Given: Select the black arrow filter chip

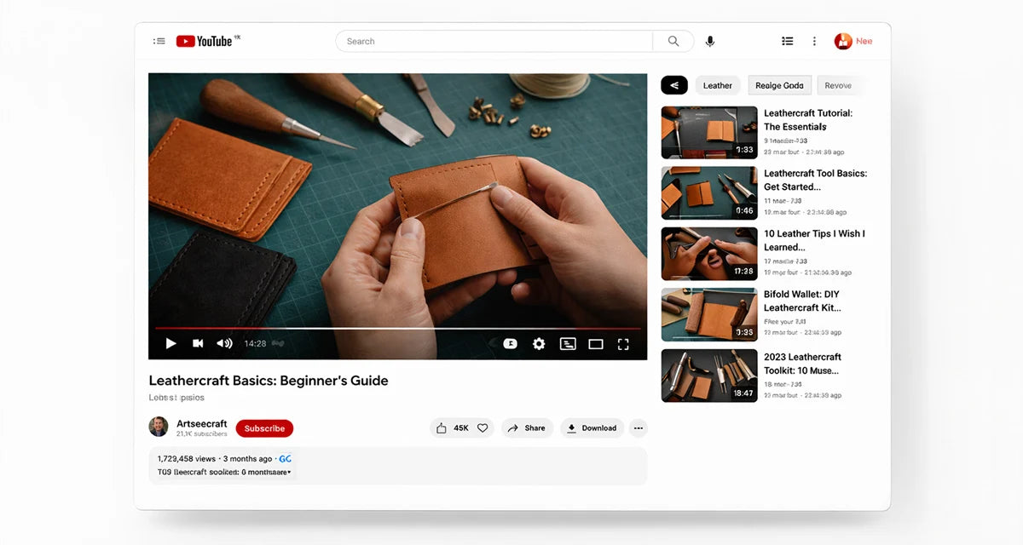Looking at the screenshot, I should tap(674, 85).
